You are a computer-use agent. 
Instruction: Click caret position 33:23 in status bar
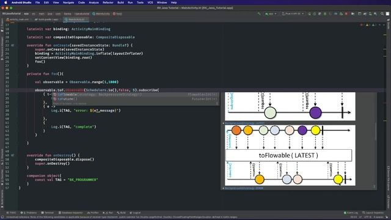(354, 218)
